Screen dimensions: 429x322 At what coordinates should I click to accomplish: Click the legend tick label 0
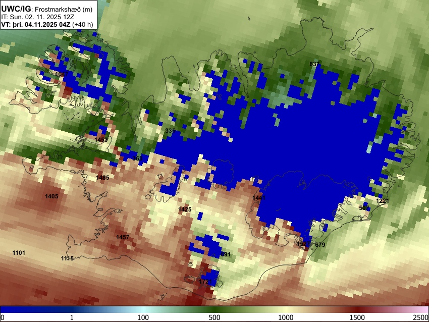pos(3,317)
